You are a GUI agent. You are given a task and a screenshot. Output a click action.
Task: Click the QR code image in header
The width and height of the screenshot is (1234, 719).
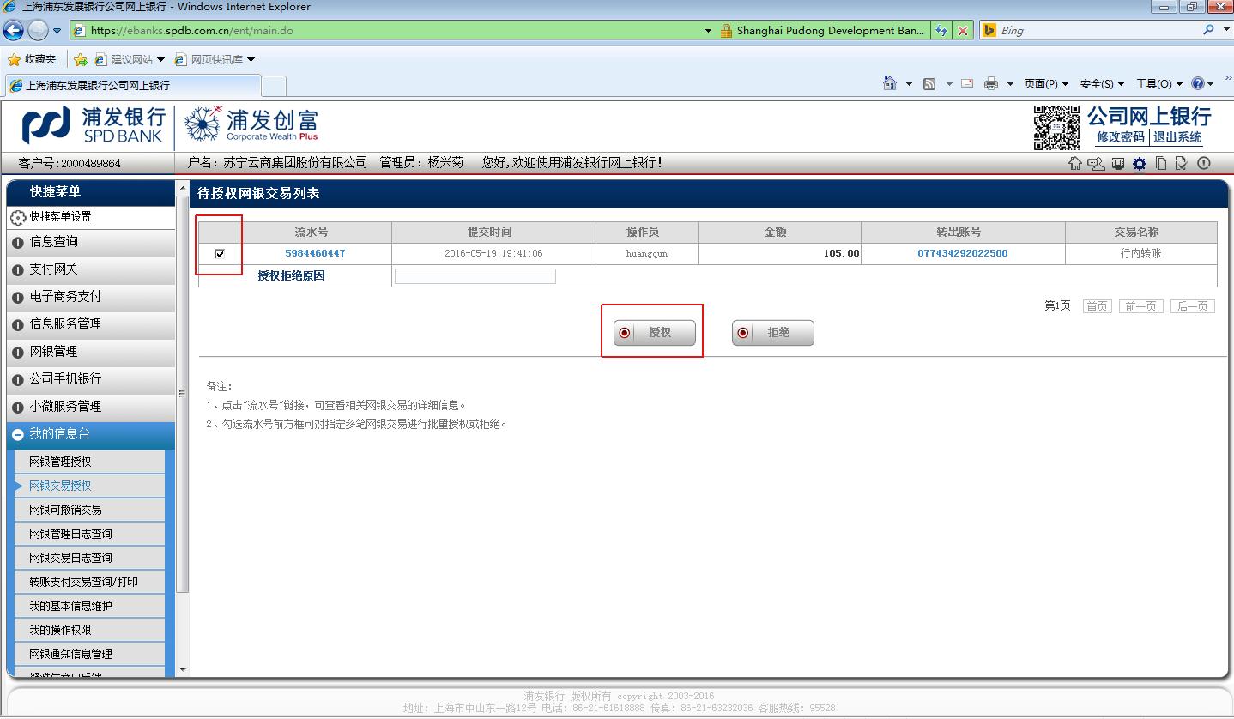[x=1056, y=127]
